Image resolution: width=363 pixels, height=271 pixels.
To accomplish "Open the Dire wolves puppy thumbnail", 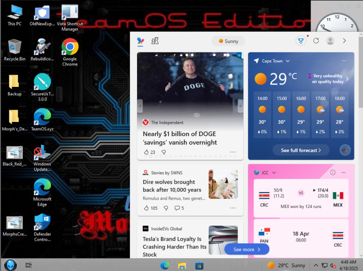I will point(223,184).
